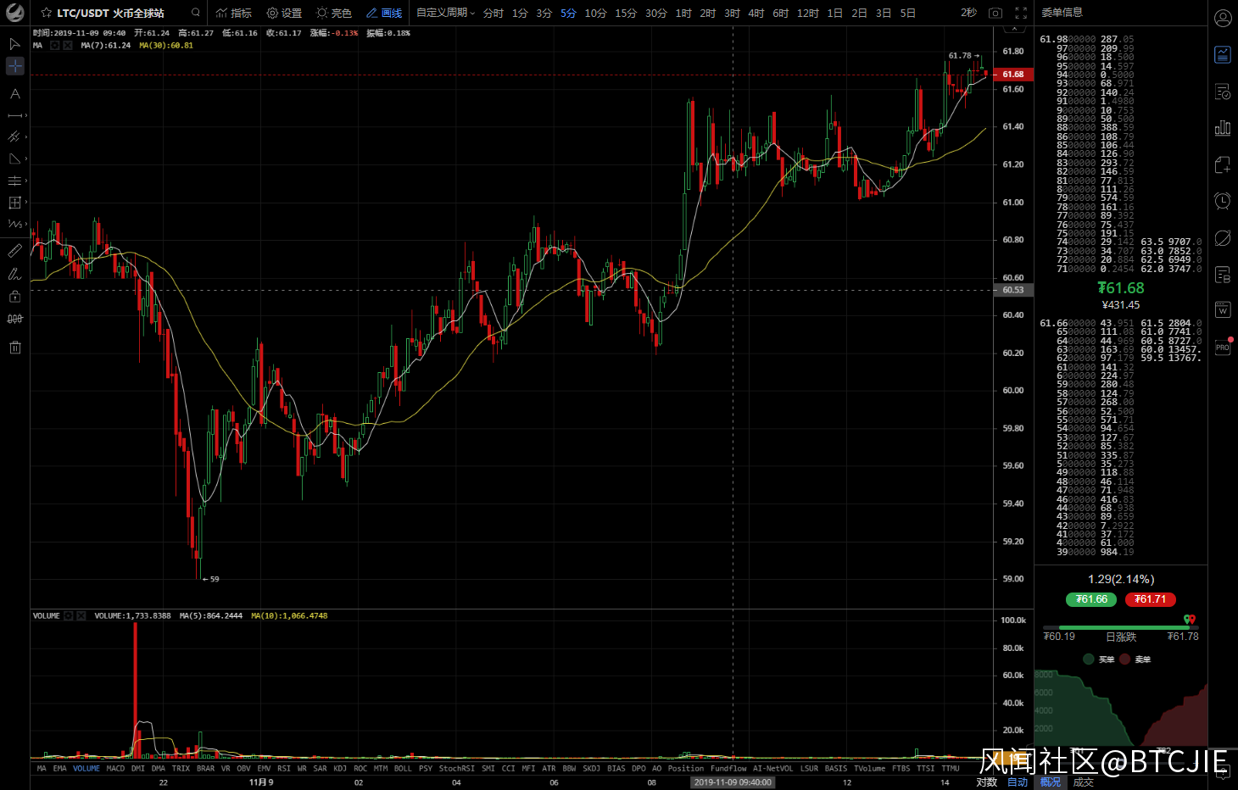Image resolution: width=1238 pixels, height=790 pixels.
Task: Switch to light theme 亮色
Action: point(334,13)
